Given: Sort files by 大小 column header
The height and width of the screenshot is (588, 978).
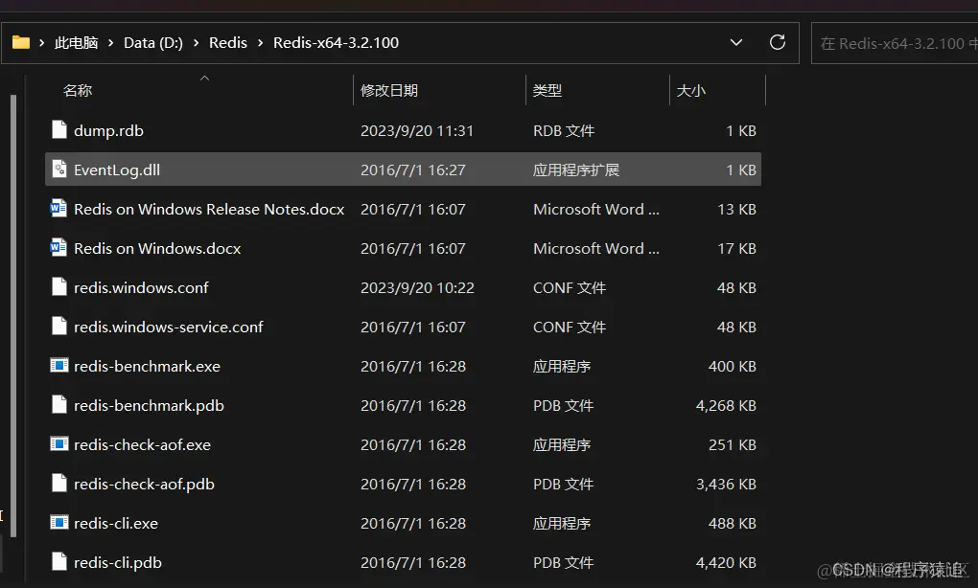Looking at the screenshot, I should (691, 90).
